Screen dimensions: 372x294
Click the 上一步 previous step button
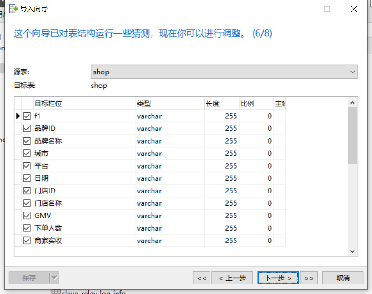tap(232, 278)
